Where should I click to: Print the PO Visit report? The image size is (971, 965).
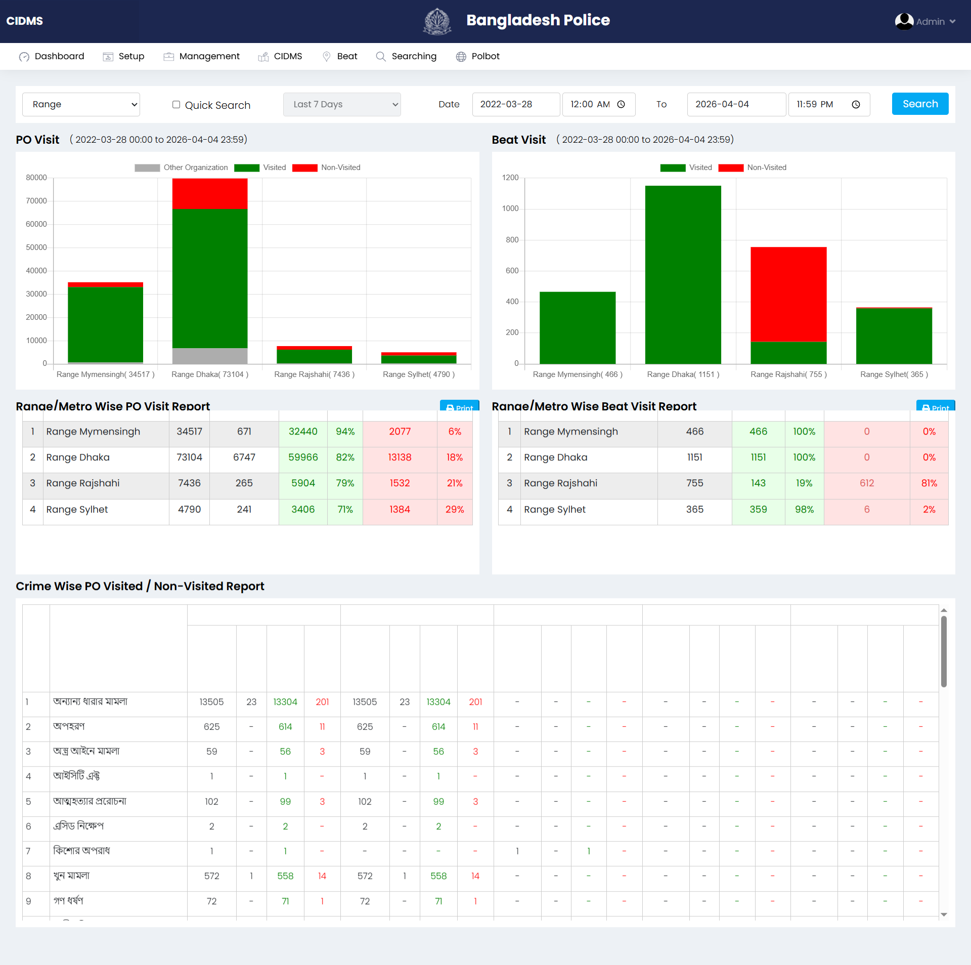(x=459, y=406)
